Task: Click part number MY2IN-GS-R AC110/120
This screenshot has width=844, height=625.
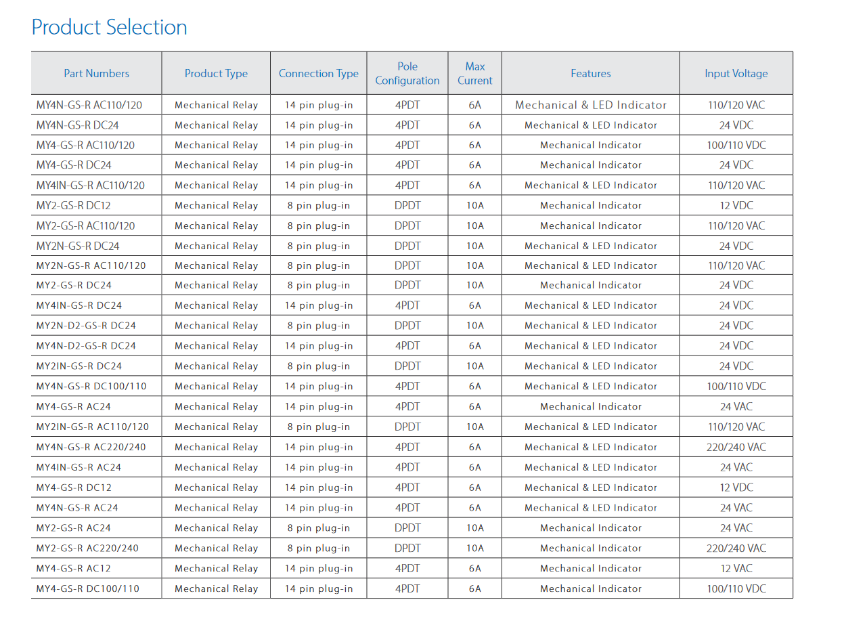Action: [x=92, y=427]
